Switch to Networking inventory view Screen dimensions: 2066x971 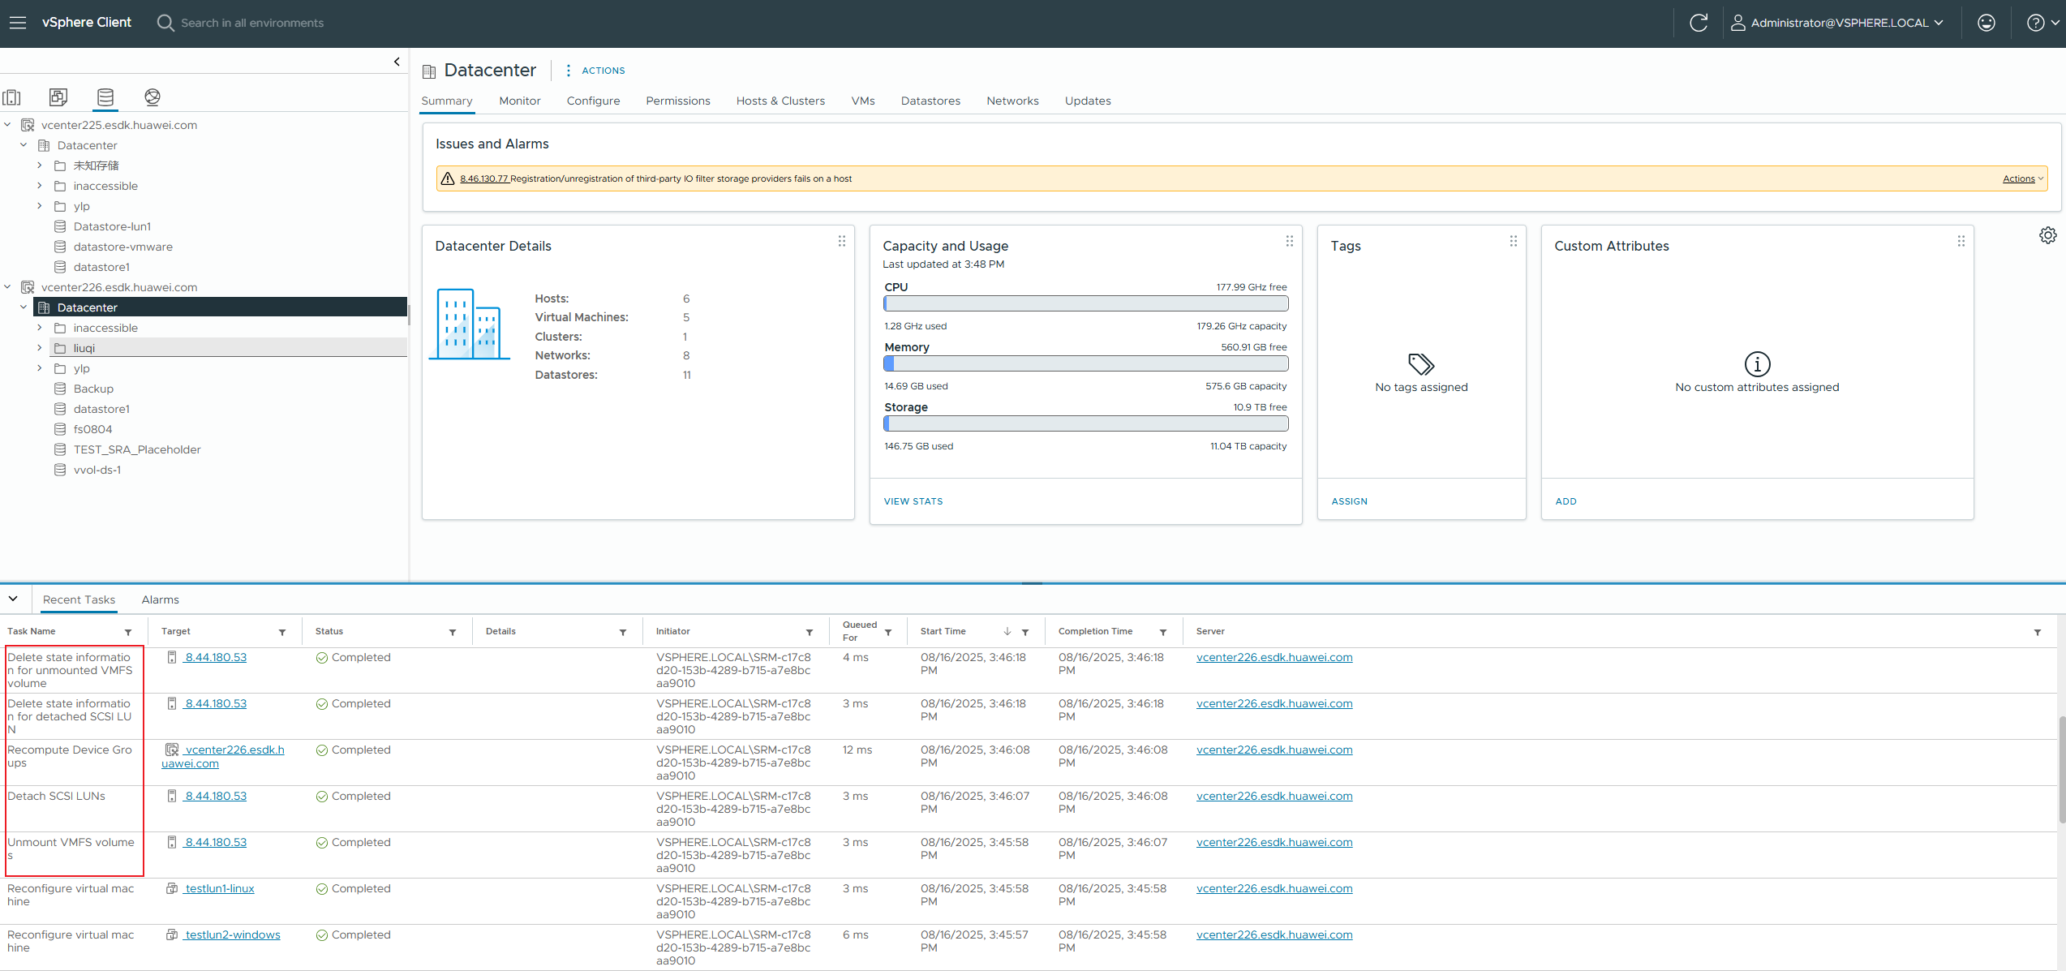pos(152,97)
